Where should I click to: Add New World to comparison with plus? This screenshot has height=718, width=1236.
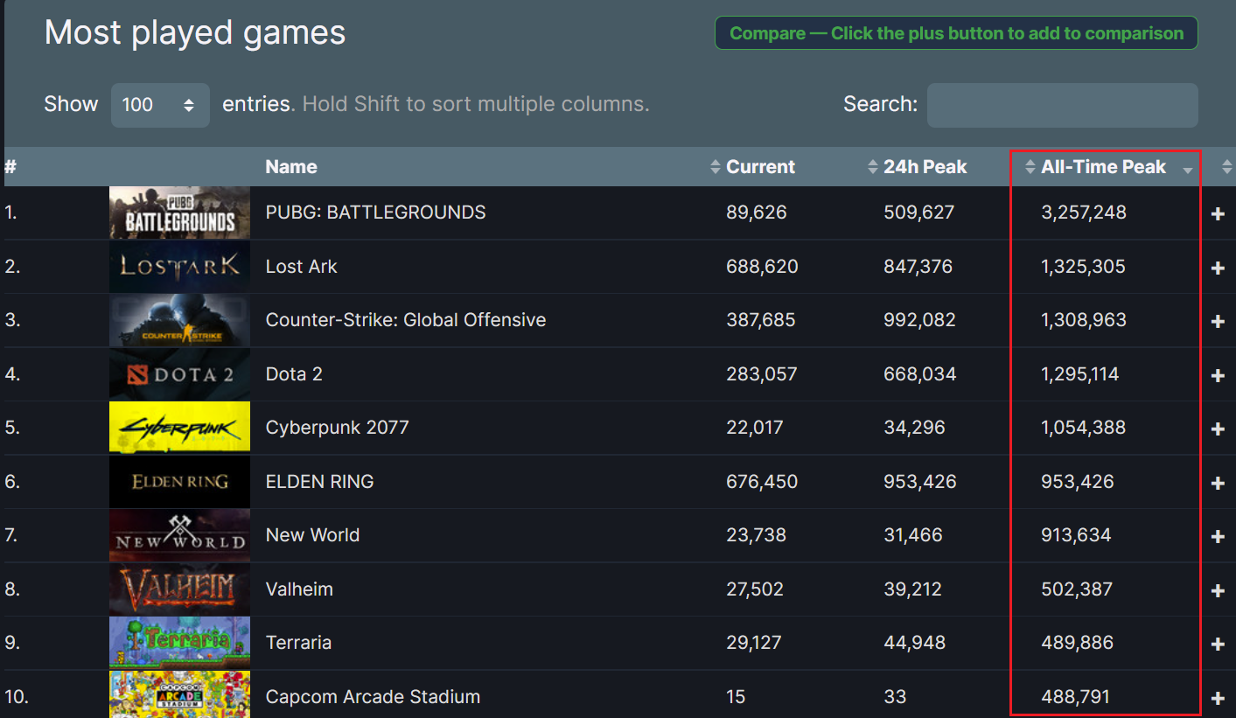pos(1218,537)
